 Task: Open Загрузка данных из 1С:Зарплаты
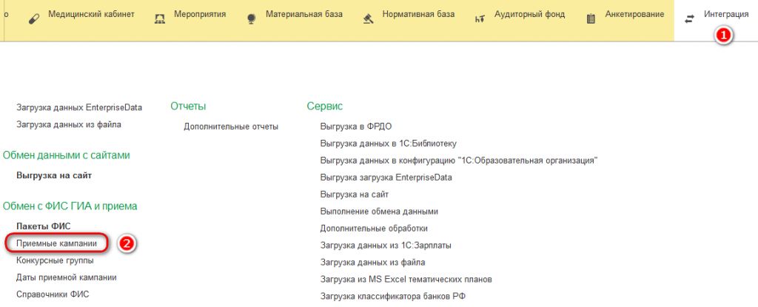coord(386,246)
